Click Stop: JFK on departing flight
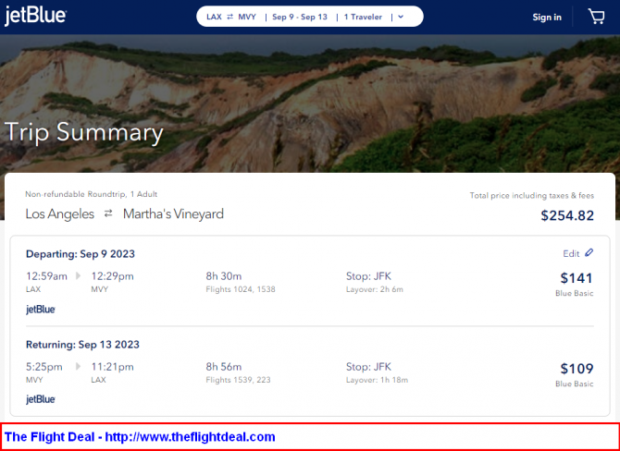Viewport: 620px width, 451px height. pos(368,276)
